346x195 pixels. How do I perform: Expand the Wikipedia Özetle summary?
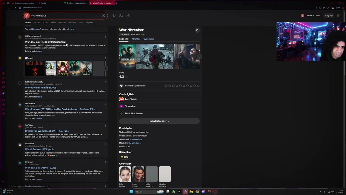click(52, 155)
